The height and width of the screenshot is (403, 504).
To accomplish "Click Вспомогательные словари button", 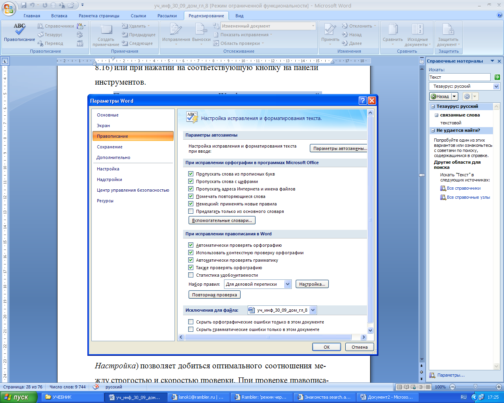I will [x=222, y=220].
